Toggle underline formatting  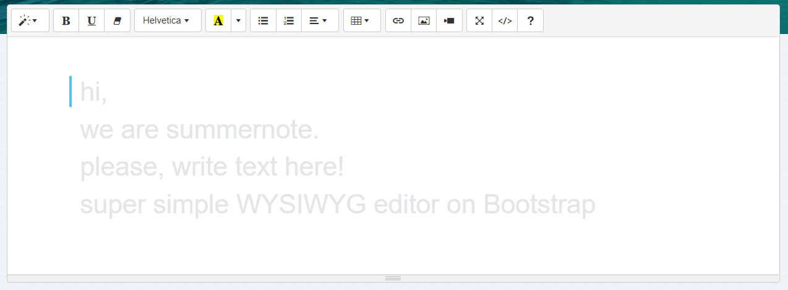coord(92,20)
